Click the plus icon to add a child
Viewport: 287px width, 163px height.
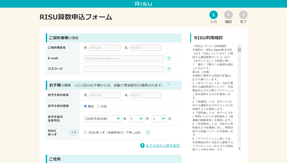[x=142, y=145]
